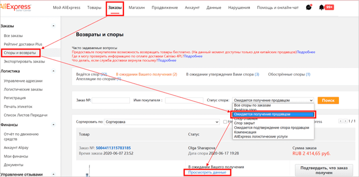Open Печать этикеток in sidebar

(x=18, y=106)
